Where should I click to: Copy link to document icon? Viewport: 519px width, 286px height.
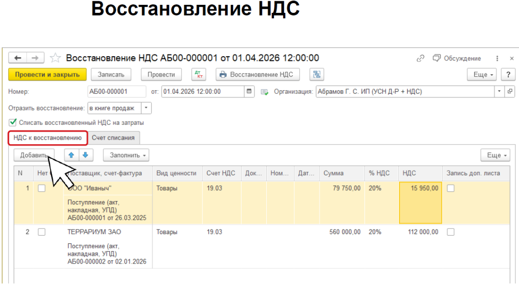pyautogui.click(x=420, y=58)
